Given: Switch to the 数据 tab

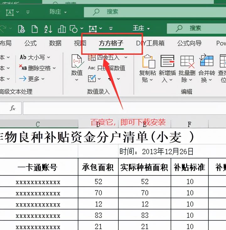Looking at the screenshot, I should coord(55,43).
